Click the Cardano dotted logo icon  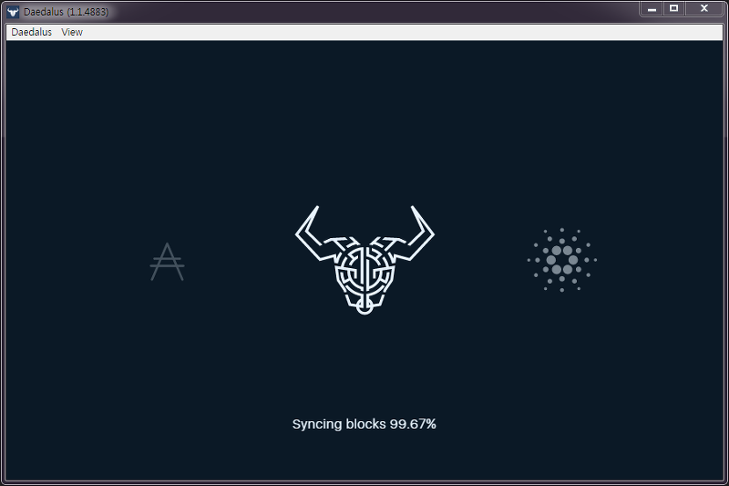coord(562,260)
